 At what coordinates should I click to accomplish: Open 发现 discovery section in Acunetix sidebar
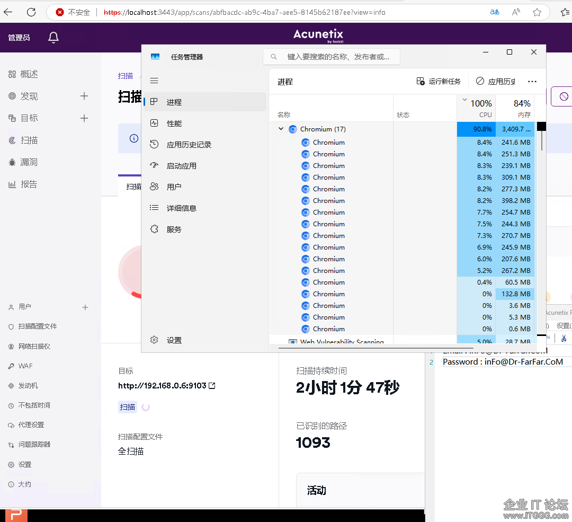23,96
